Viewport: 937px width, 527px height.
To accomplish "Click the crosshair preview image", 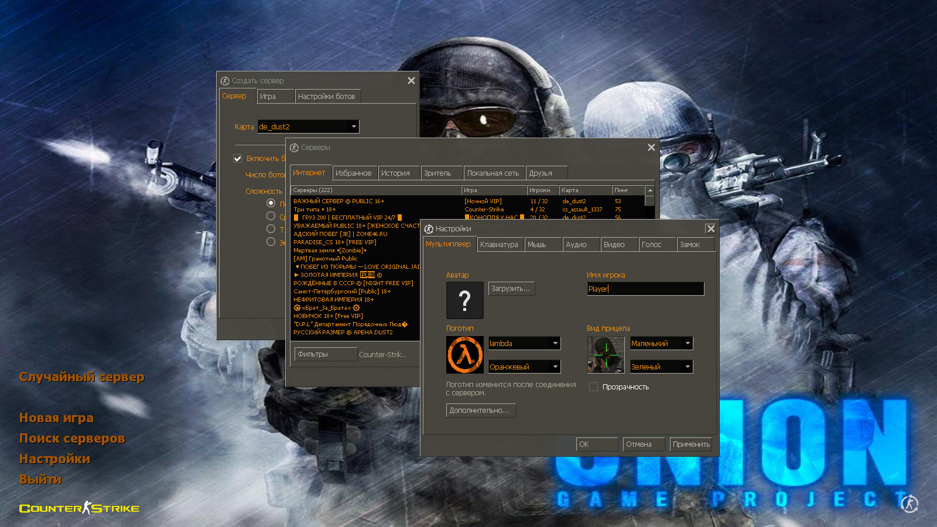I will (606, 355).
